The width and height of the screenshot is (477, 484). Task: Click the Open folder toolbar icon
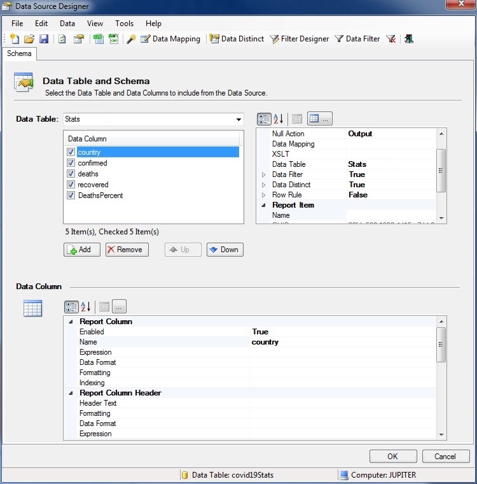tap(29, 39)
